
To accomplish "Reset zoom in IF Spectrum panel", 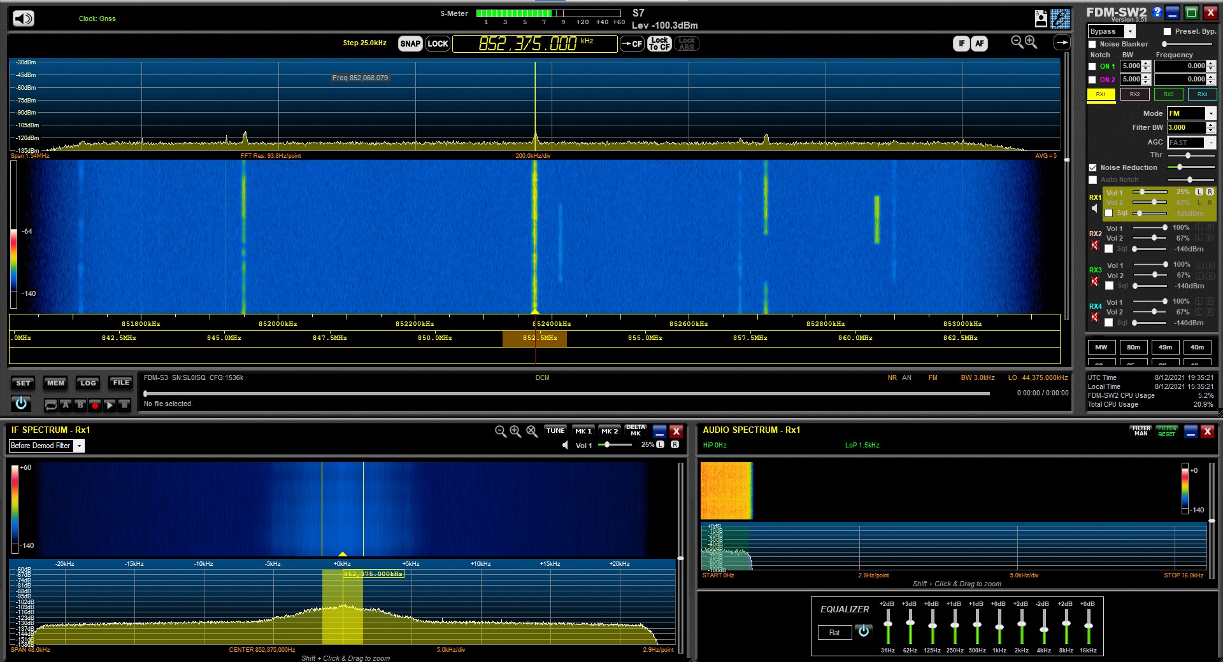I will (532, 432).
